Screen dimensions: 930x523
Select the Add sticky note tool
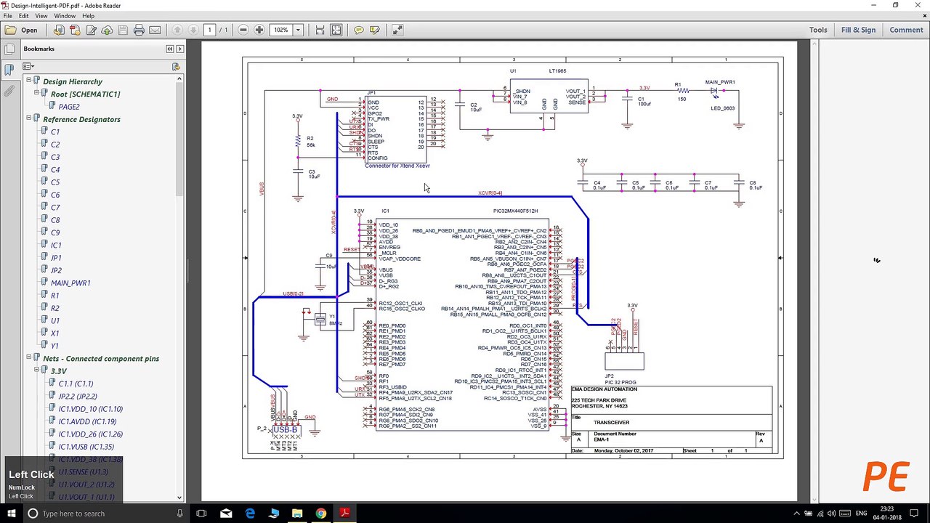359,30
